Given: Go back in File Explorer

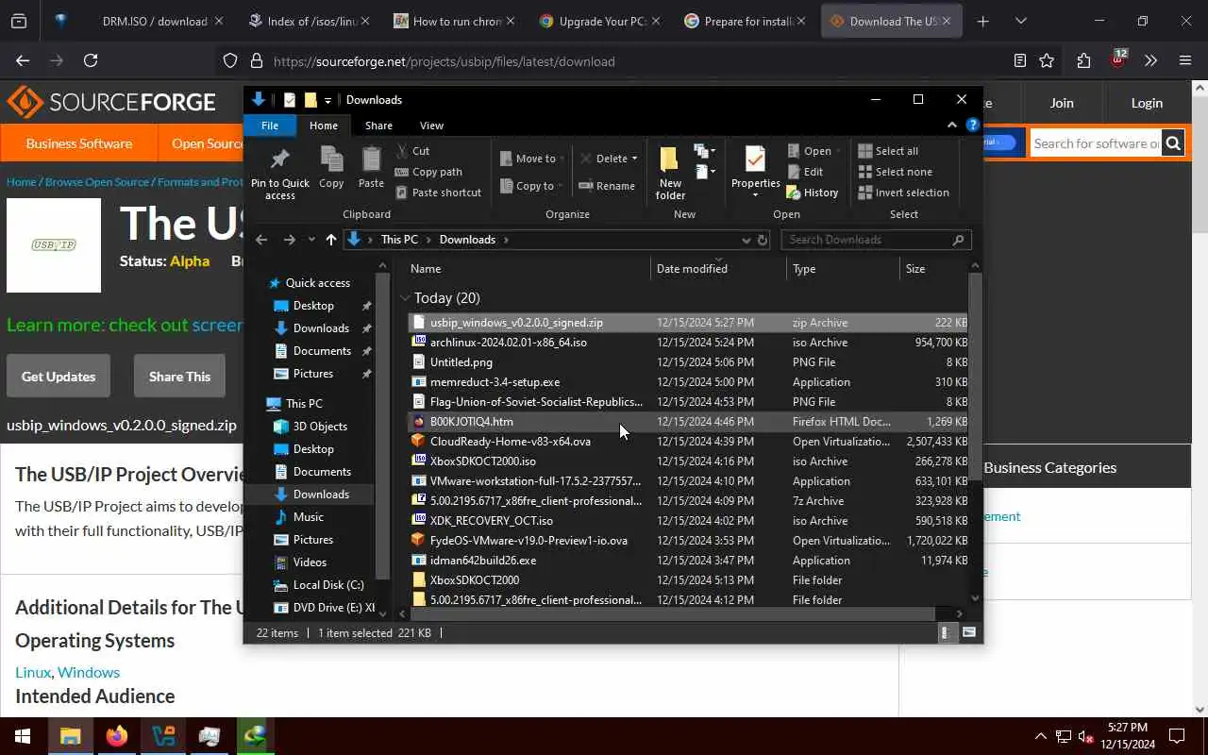Looking at the screenshot, I should coord(261,240).
